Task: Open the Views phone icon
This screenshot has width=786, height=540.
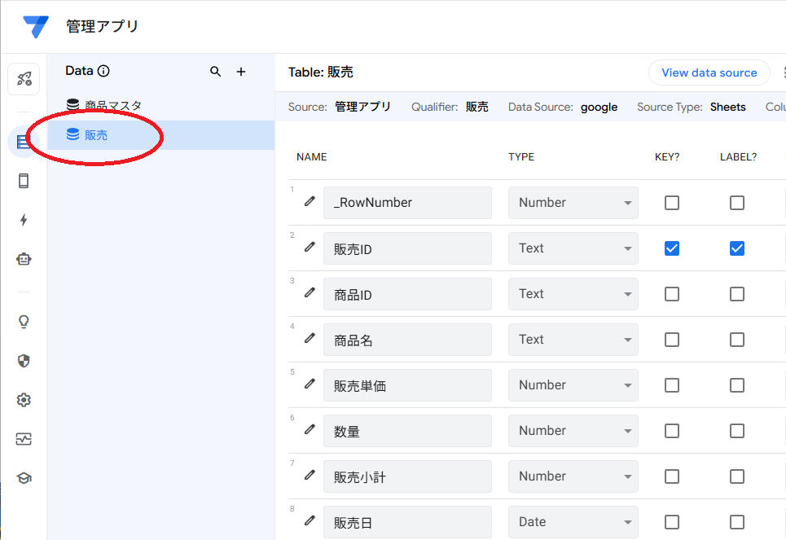Action: (24, 181)
